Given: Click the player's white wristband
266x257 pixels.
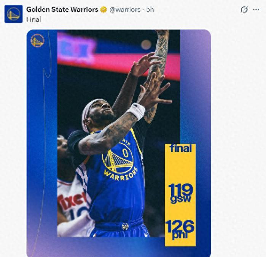Looking at the screenshot, I should [x=136, y=111].
